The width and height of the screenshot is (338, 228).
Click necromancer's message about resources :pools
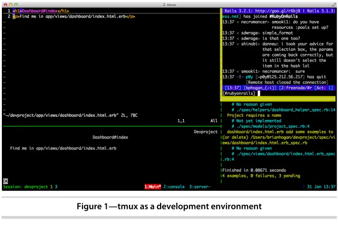click(300, 25)
